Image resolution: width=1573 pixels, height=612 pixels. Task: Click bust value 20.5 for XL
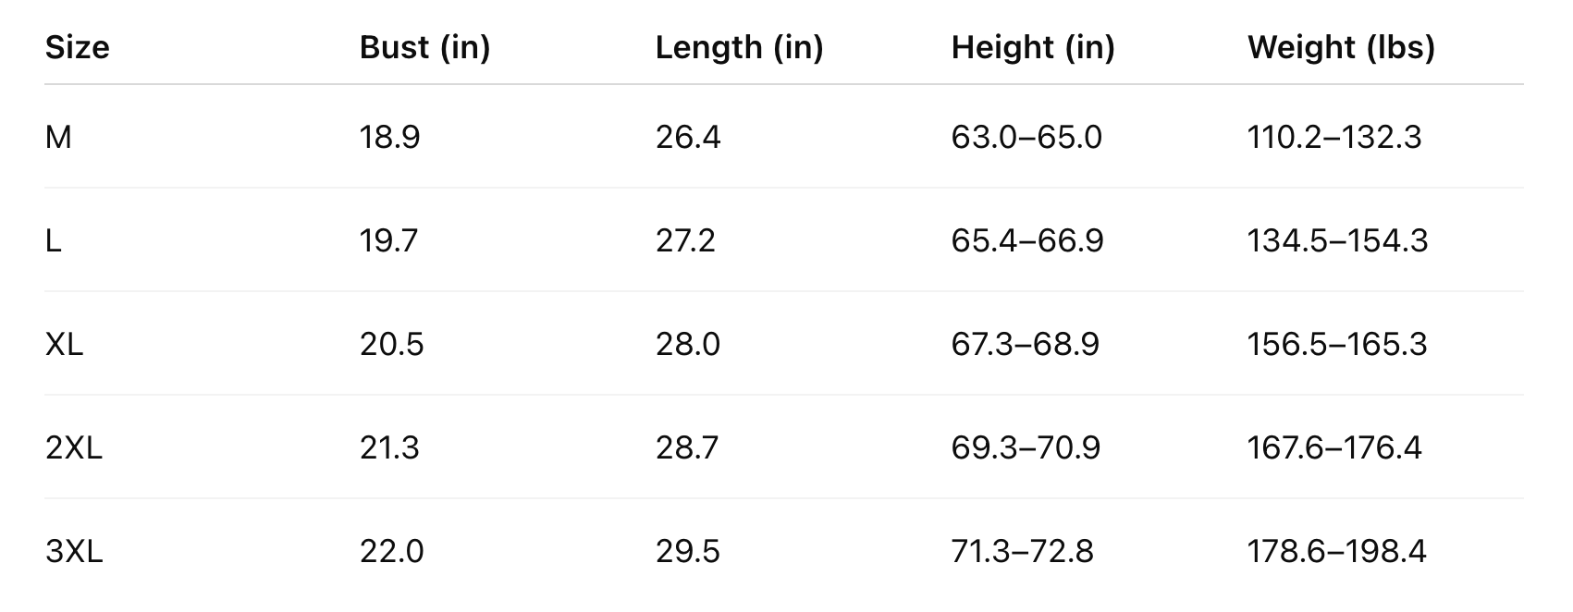[391, 345]
